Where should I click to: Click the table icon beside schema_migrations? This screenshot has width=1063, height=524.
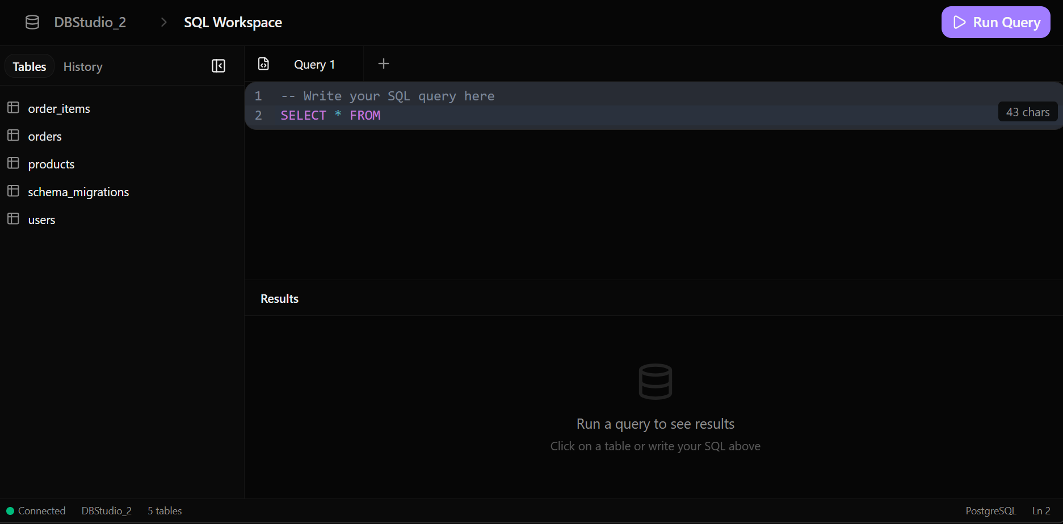pyautogui.click(x=14, y=191)
